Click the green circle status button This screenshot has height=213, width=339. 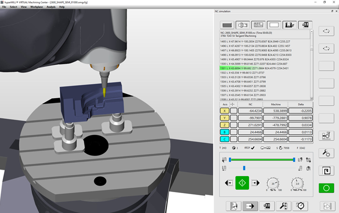point(326,188)
